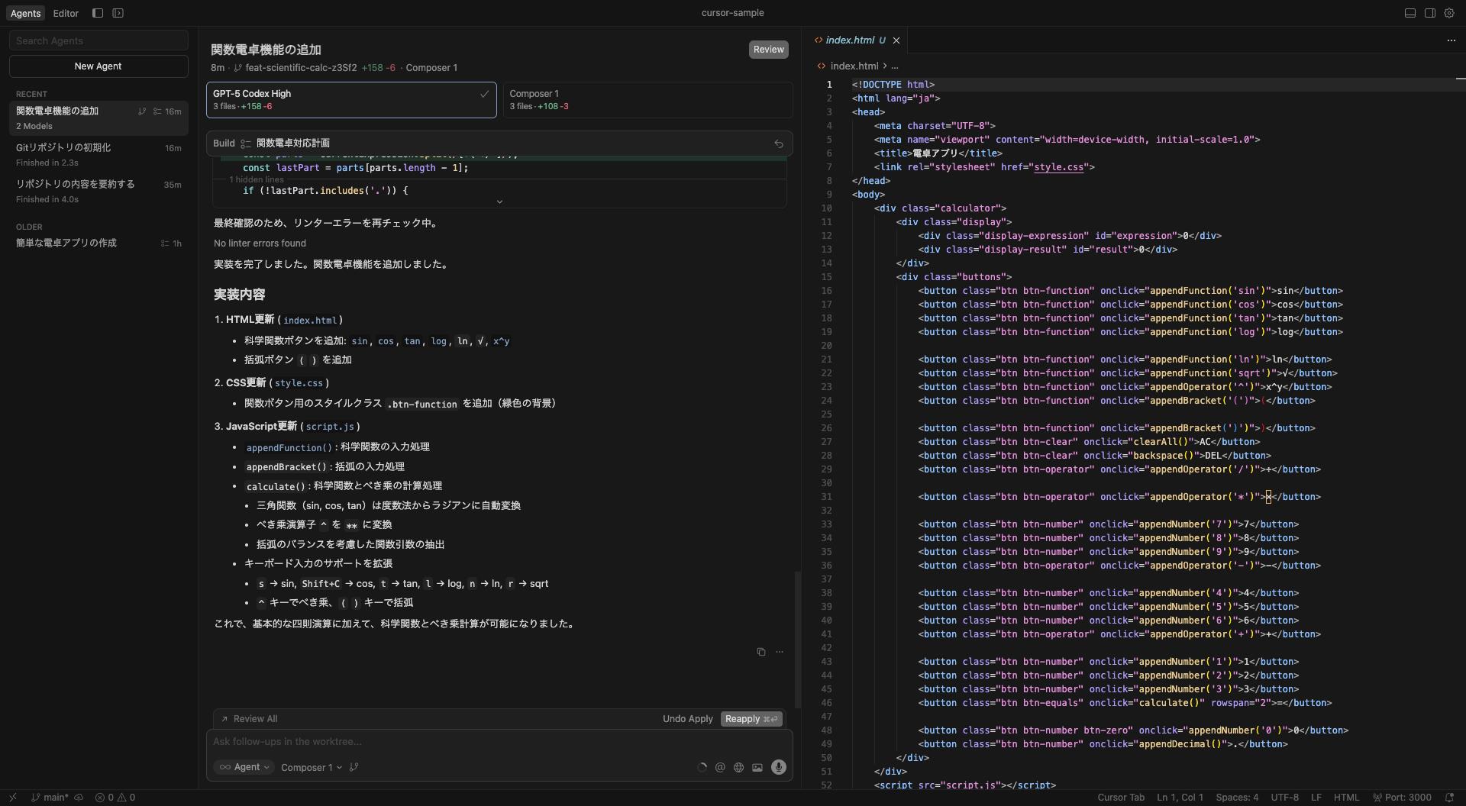
Task: Attach an image using the picture icon
Action: [x=757, y=768]
